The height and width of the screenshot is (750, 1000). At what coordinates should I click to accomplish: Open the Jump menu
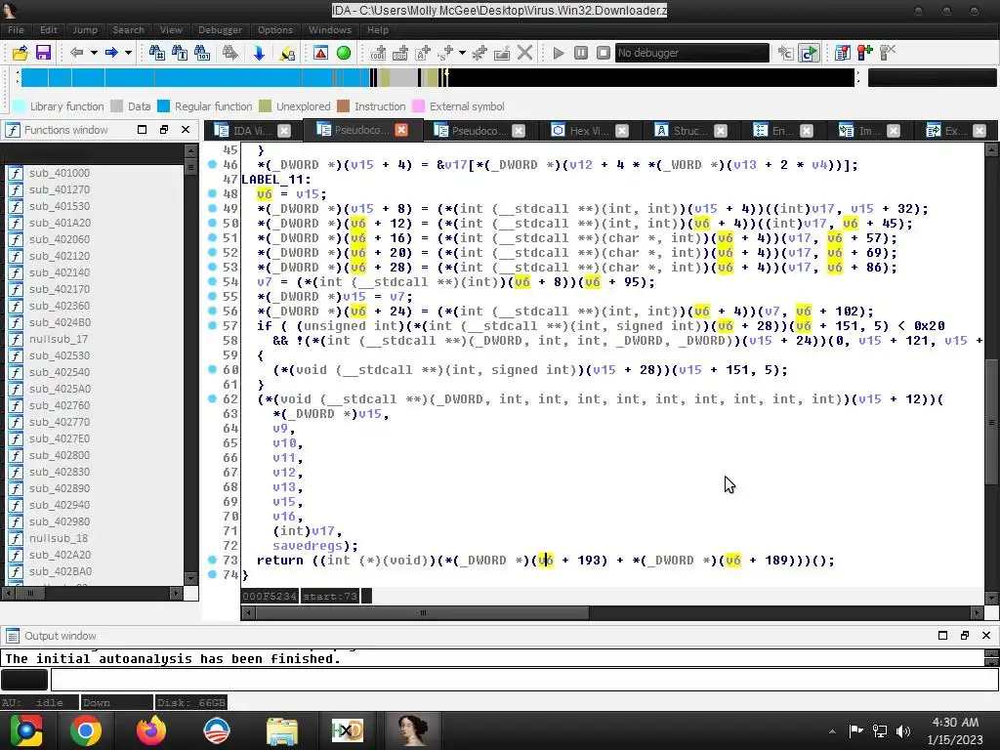(85, 30)
